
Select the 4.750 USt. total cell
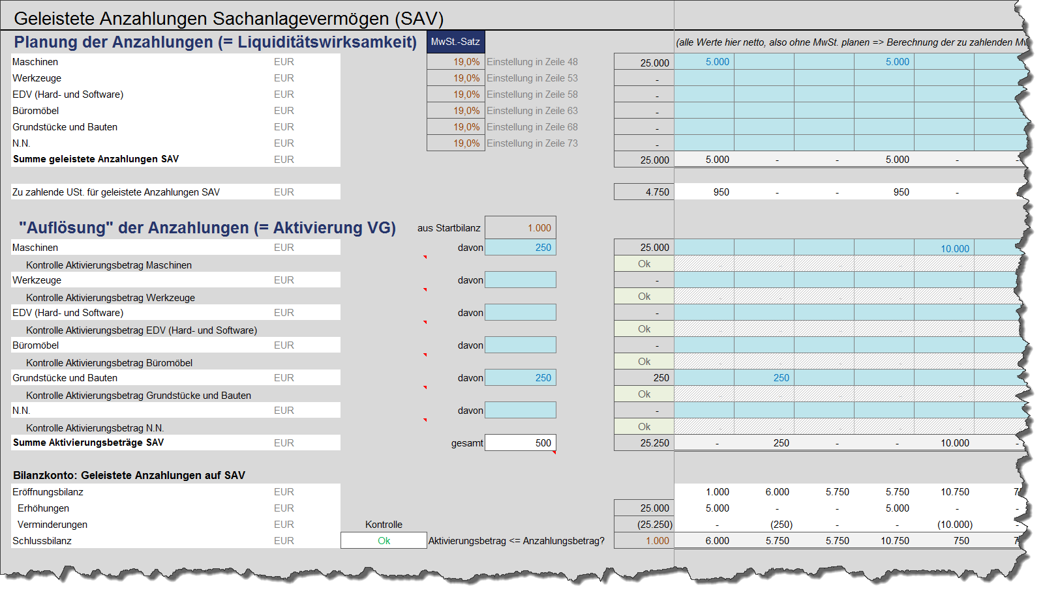(x=644, y=192)
